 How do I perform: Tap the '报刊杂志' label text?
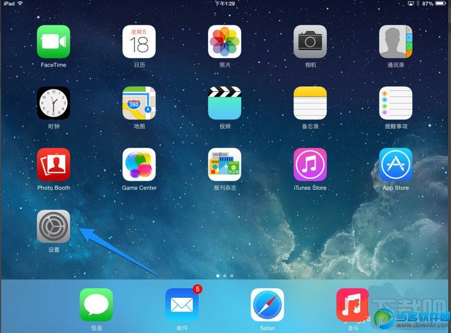pos(225,188)
